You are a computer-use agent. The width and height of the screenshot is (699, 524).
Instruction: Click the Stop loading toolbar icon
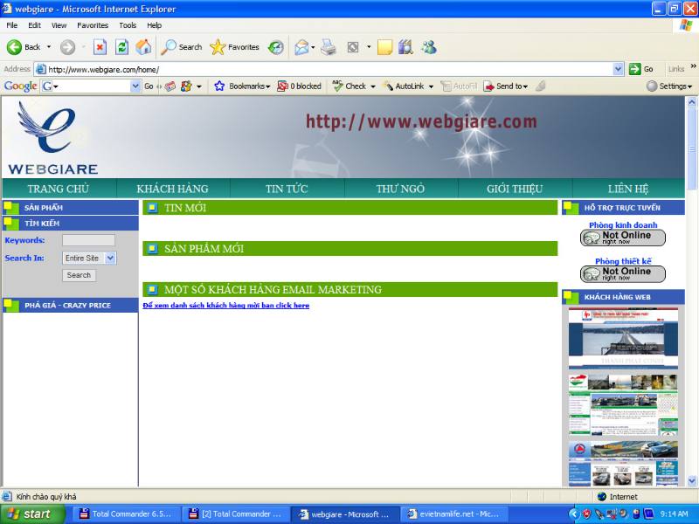click(100, 47)
